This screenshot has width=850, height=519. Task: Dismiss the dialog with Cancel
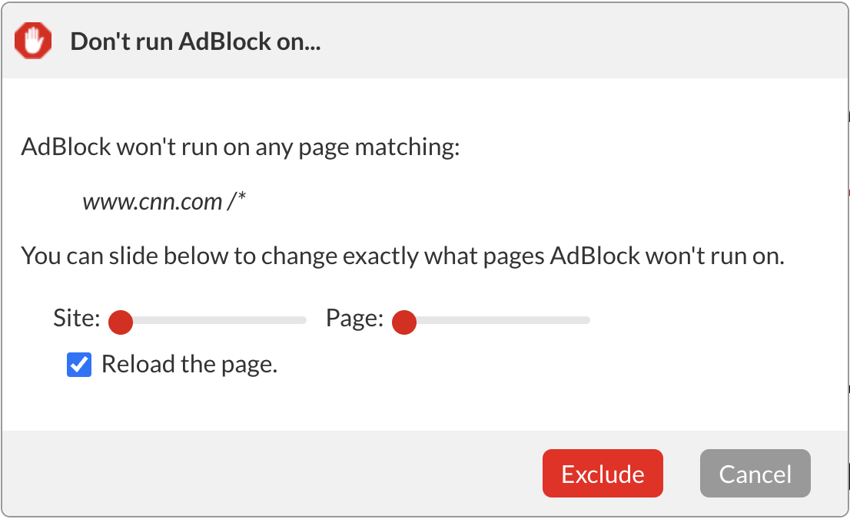click(x=755, y=473)
